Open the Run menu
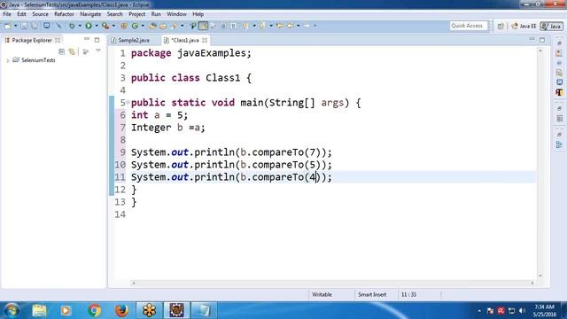 click(156, 14)
